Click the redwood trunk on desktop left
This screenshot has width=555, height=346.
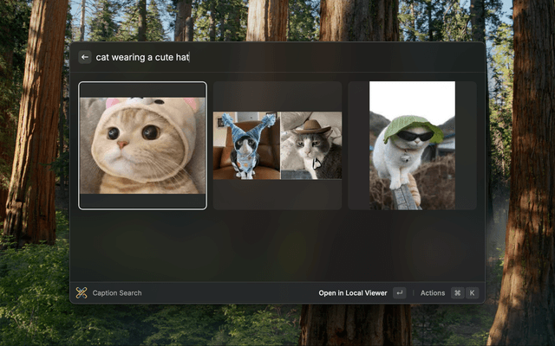35,130
